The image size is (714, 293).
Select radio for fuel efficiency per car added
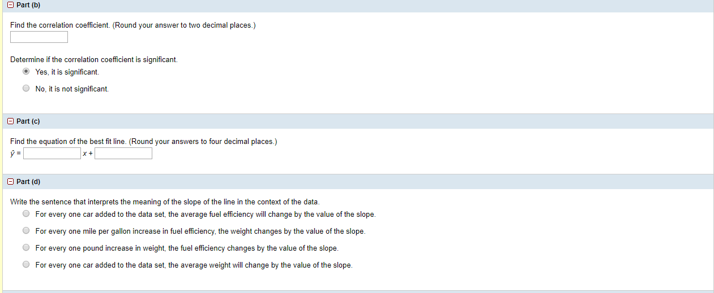pos(26,214)
